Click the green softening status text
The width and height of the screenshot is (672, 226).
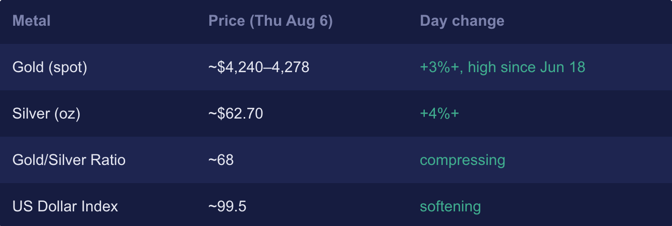(451, 207)
